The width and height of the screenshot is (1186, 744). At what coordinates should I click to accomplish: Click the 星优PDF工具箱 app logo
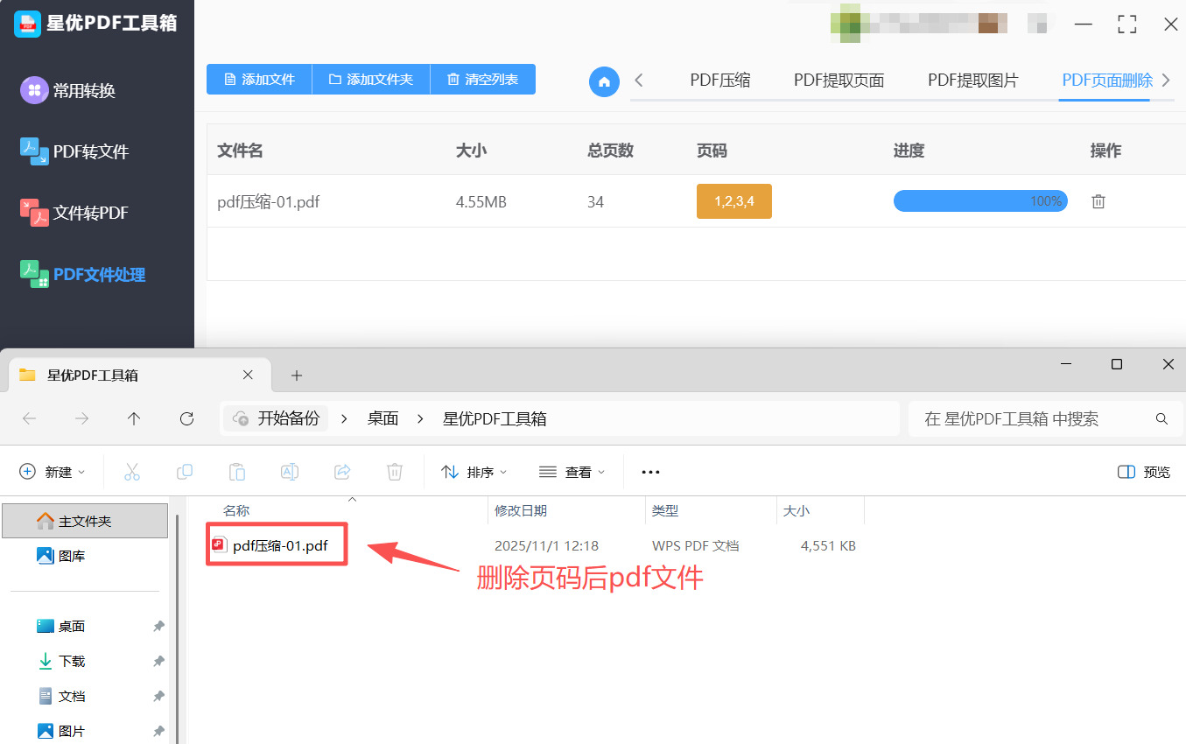tap(28, 24)
